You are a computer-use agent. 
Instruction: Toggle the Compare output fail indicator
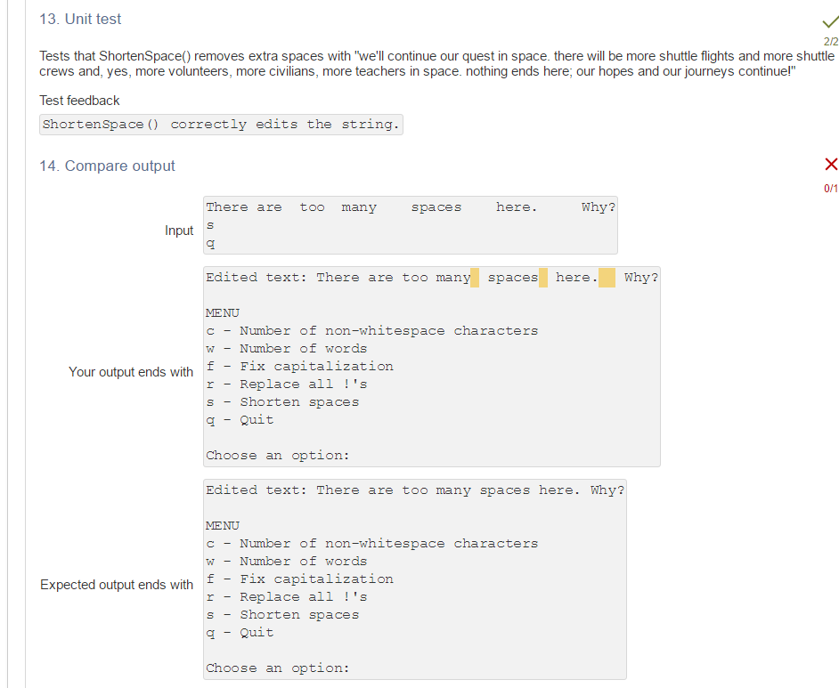click(x=830, y=164)
